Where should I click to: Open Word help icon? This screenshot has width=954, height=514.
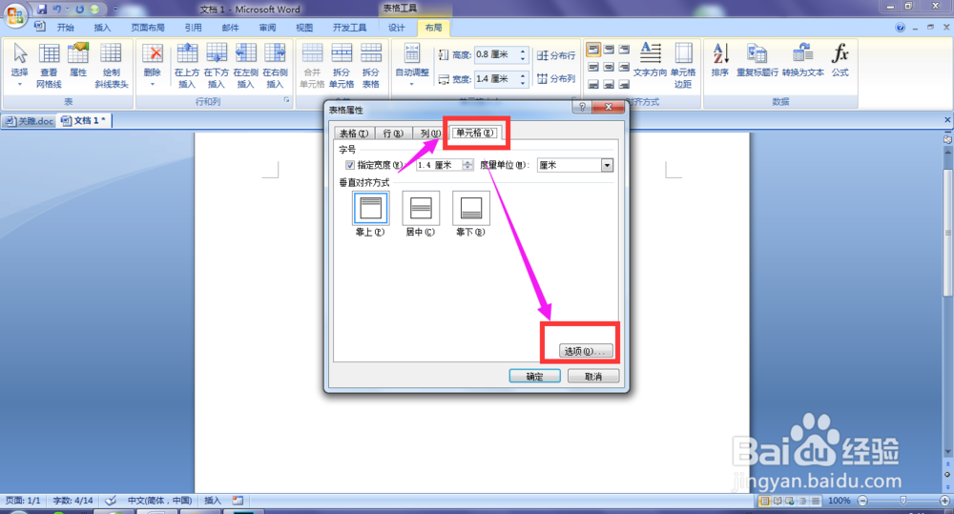point(900,28)
